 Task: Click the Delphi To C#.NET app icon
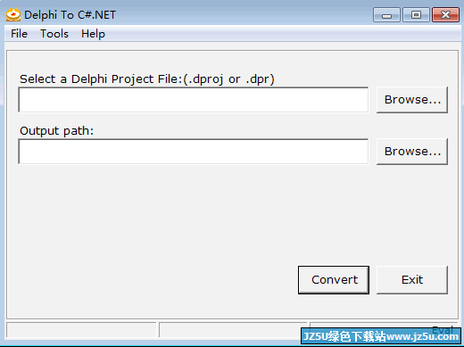[x=13, y=15]
